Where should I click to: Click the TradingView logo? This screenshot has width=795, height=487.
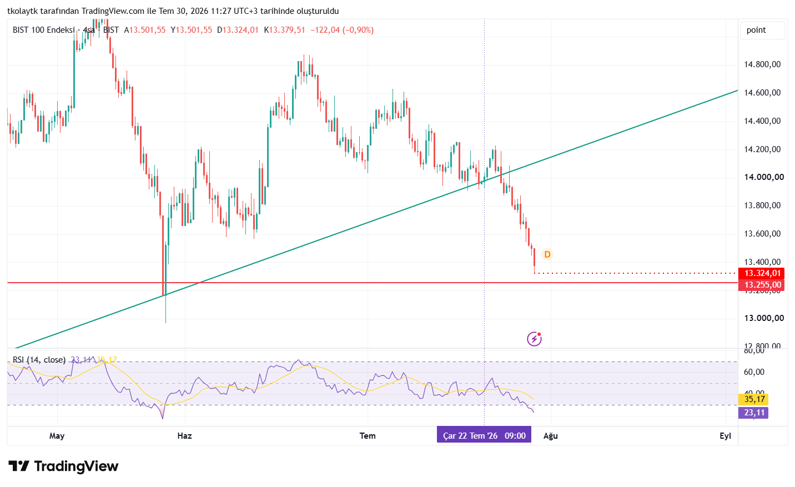63,466
